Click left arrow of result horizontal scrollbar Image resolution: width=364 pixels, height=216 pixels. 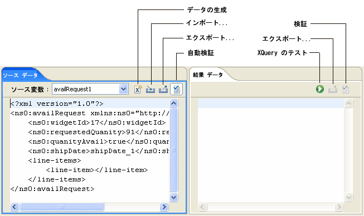point(202,207)
